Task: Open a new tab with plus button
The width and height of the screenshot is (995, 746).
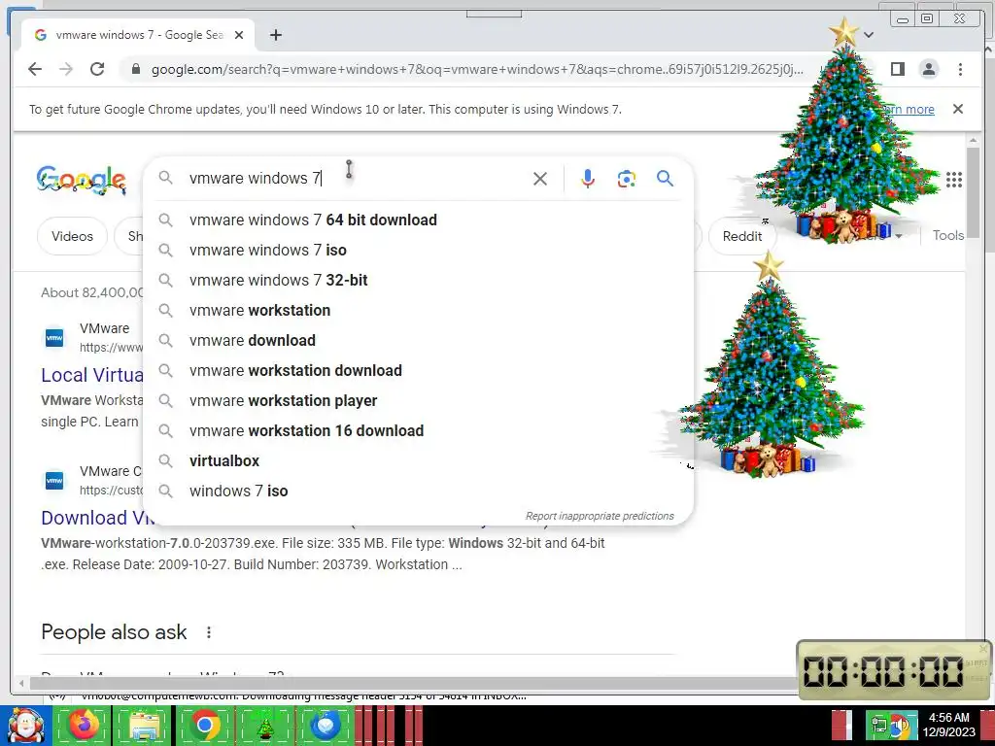Action: (275, 36)
